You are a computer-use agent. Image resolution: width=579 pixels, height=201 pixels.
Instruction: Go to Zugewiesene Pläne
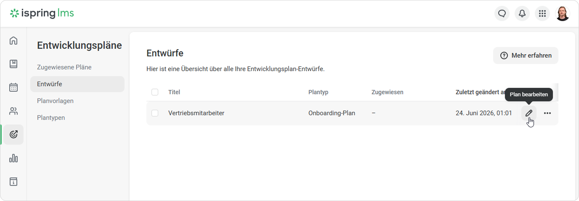[x=64, y=67]
